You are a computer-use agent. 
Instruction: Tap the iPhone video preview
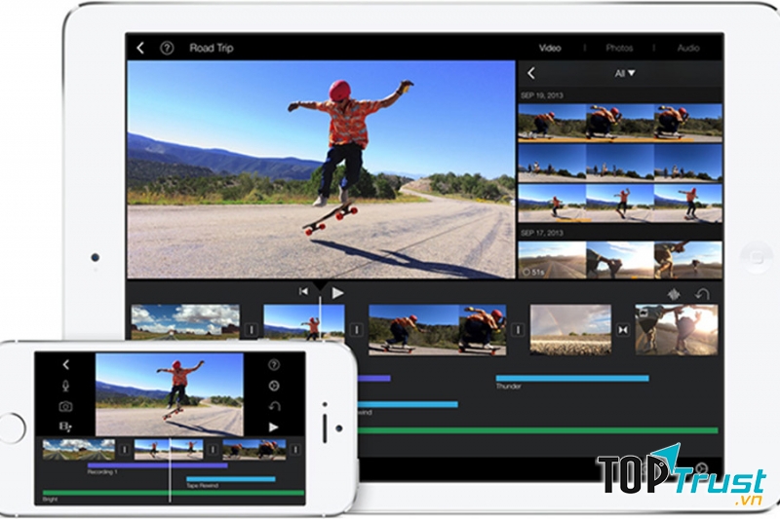tap(169, 394)
